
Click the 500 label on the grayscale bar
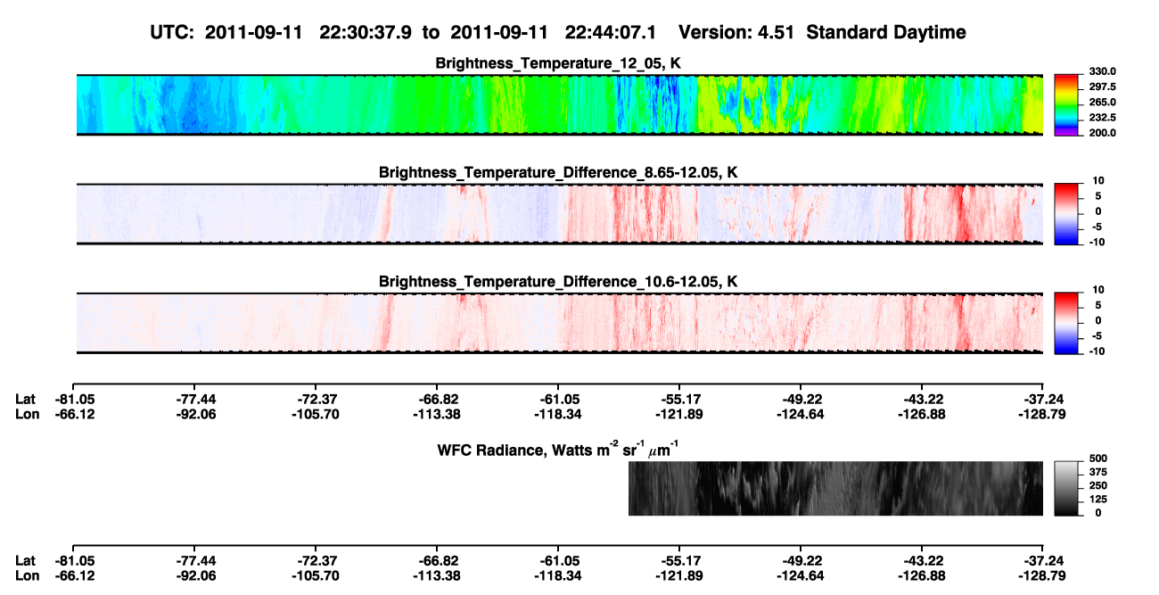(1098, 459)
